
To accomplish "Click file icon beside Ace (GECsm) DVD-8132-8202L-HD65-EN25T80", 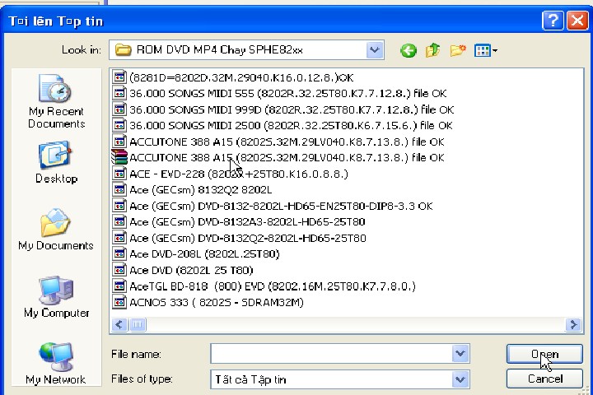I will pyautogui.click(x=119, y=206).
